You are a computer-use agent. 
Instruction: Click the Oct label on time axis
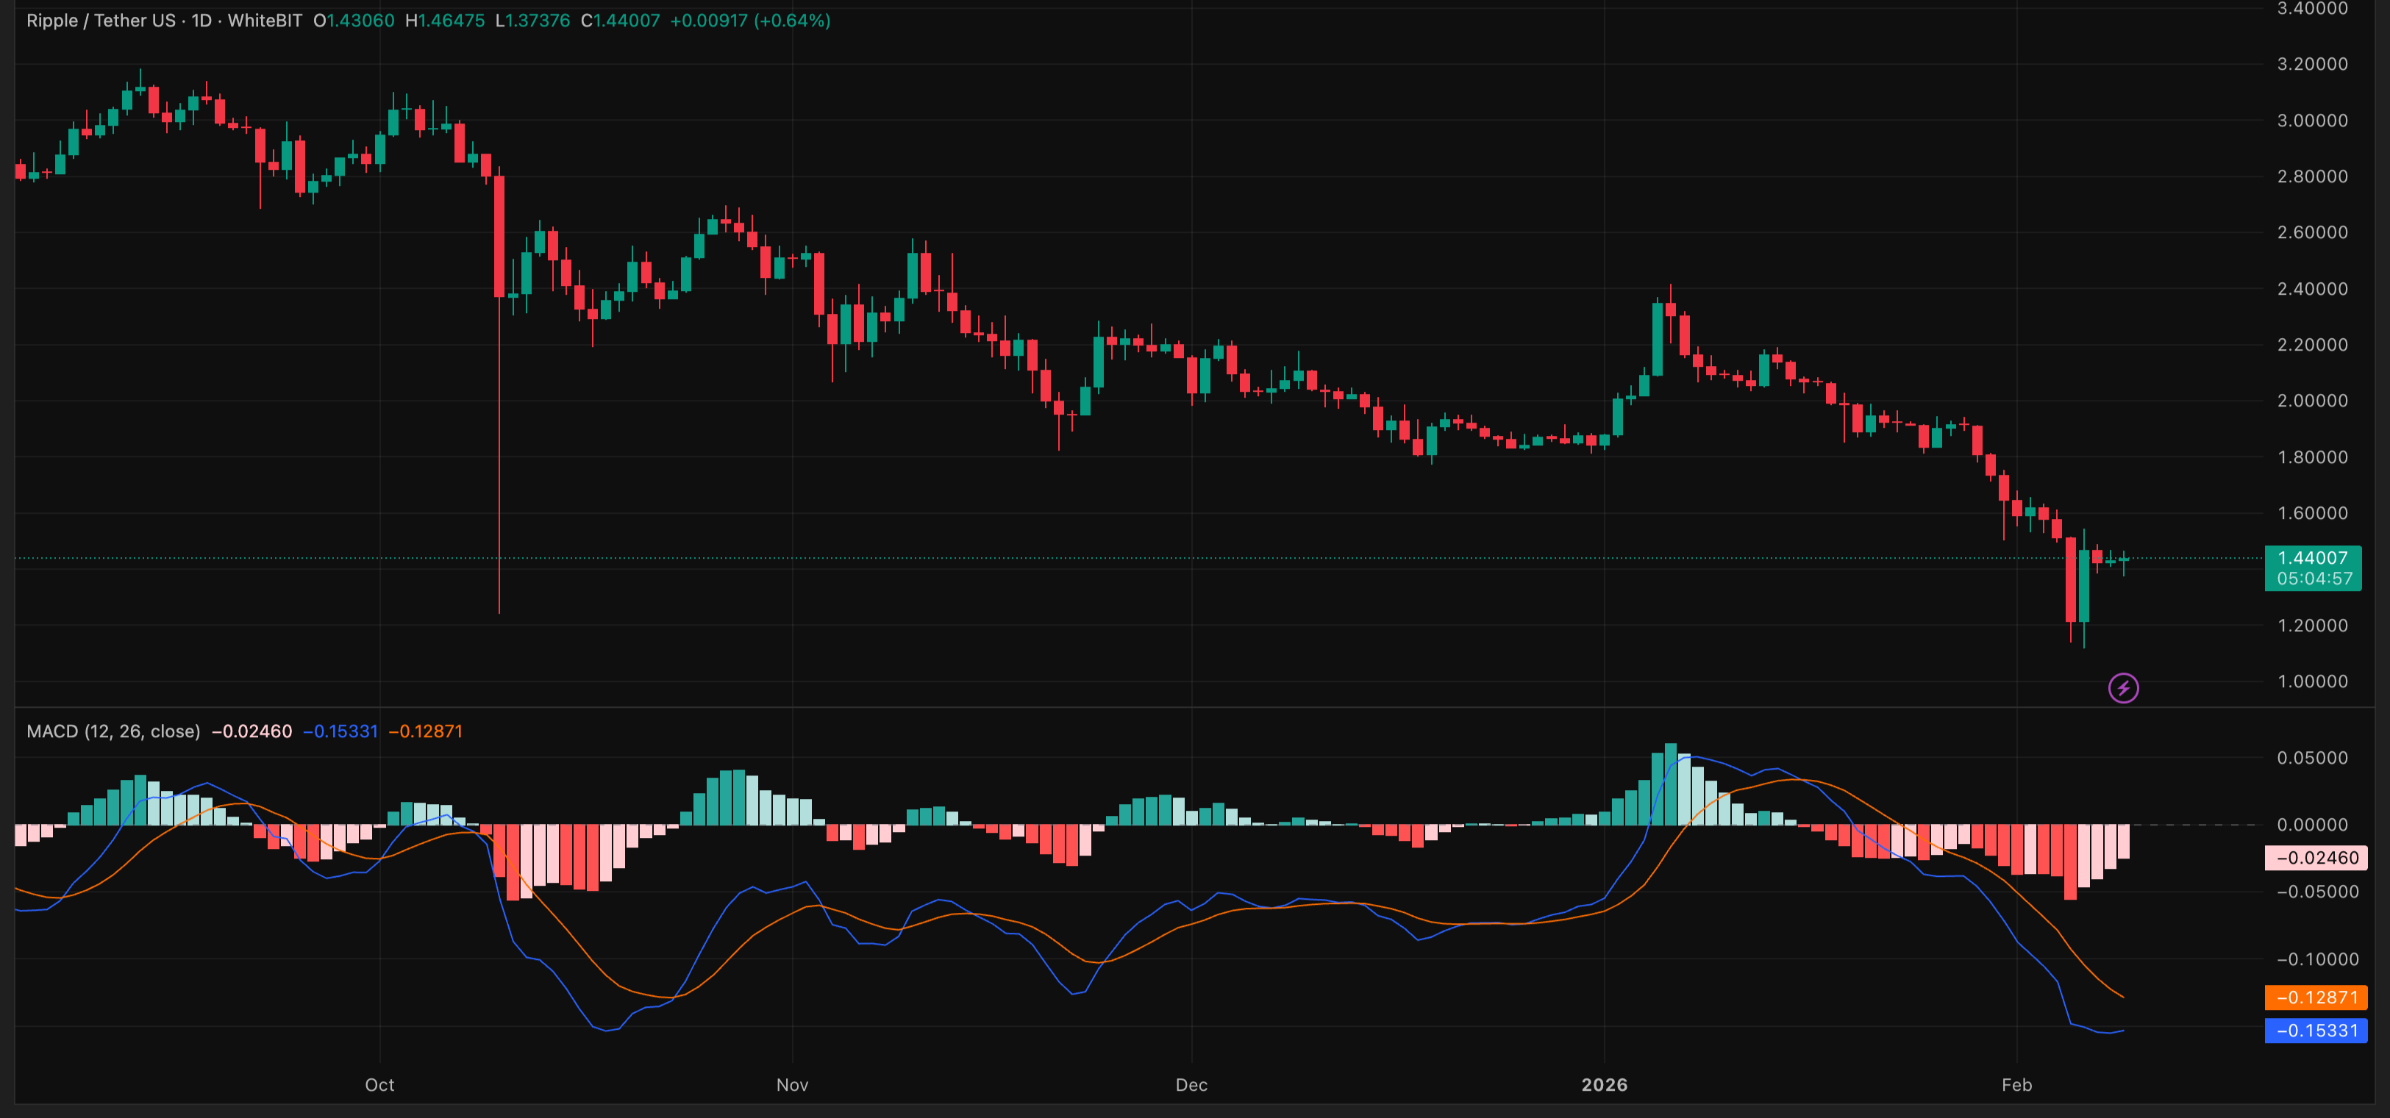379,1085
